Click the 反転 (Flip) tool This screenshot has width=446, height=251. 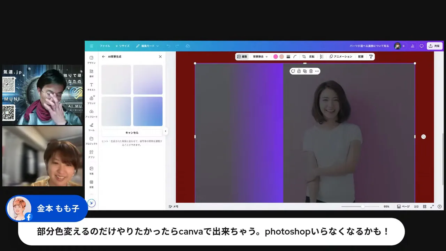(311, 56)
